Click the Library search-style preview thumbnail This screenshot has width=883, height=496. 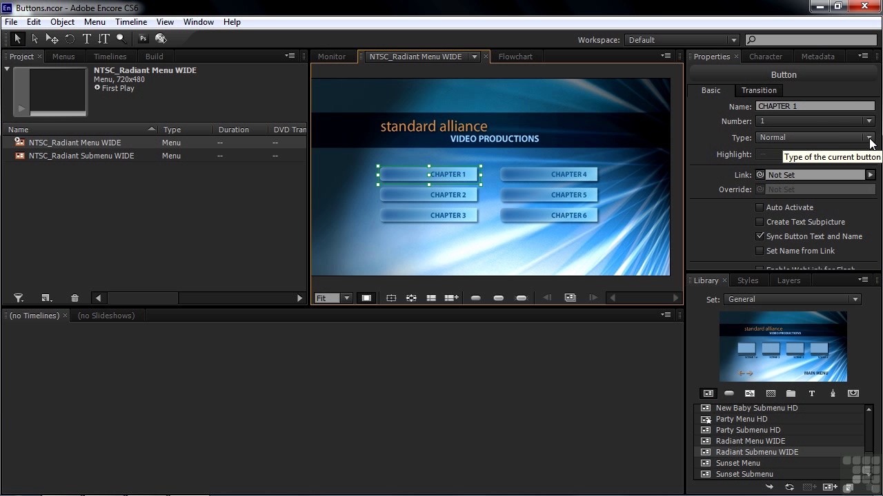coord(783,347)
